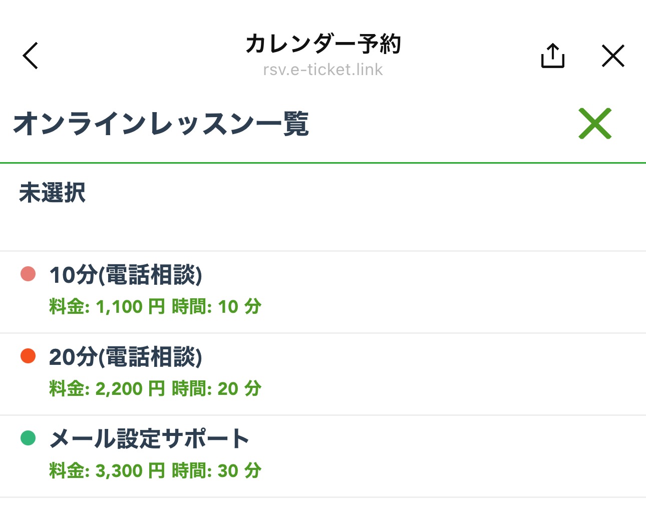The image size is (646, 513).
Task: Tap the 料金: 1,100 円 時間: 10 分 detail
Action: coord(155,306)
